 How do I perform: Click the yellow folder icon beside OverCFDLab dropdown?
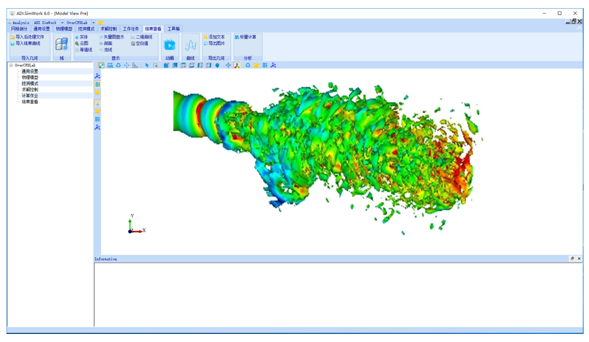point(101,23)
